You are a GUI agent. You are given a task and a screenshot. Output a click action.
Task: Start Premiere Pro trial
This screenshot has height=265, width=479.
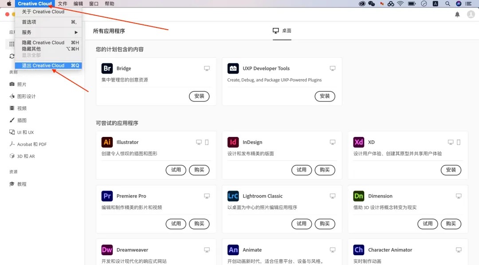click(176, 224)
